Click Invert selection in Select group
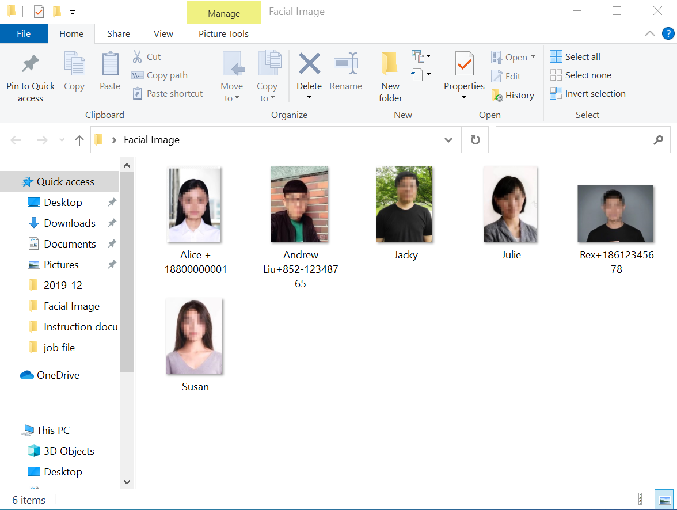The image size is (677, 510). (588, 94)
